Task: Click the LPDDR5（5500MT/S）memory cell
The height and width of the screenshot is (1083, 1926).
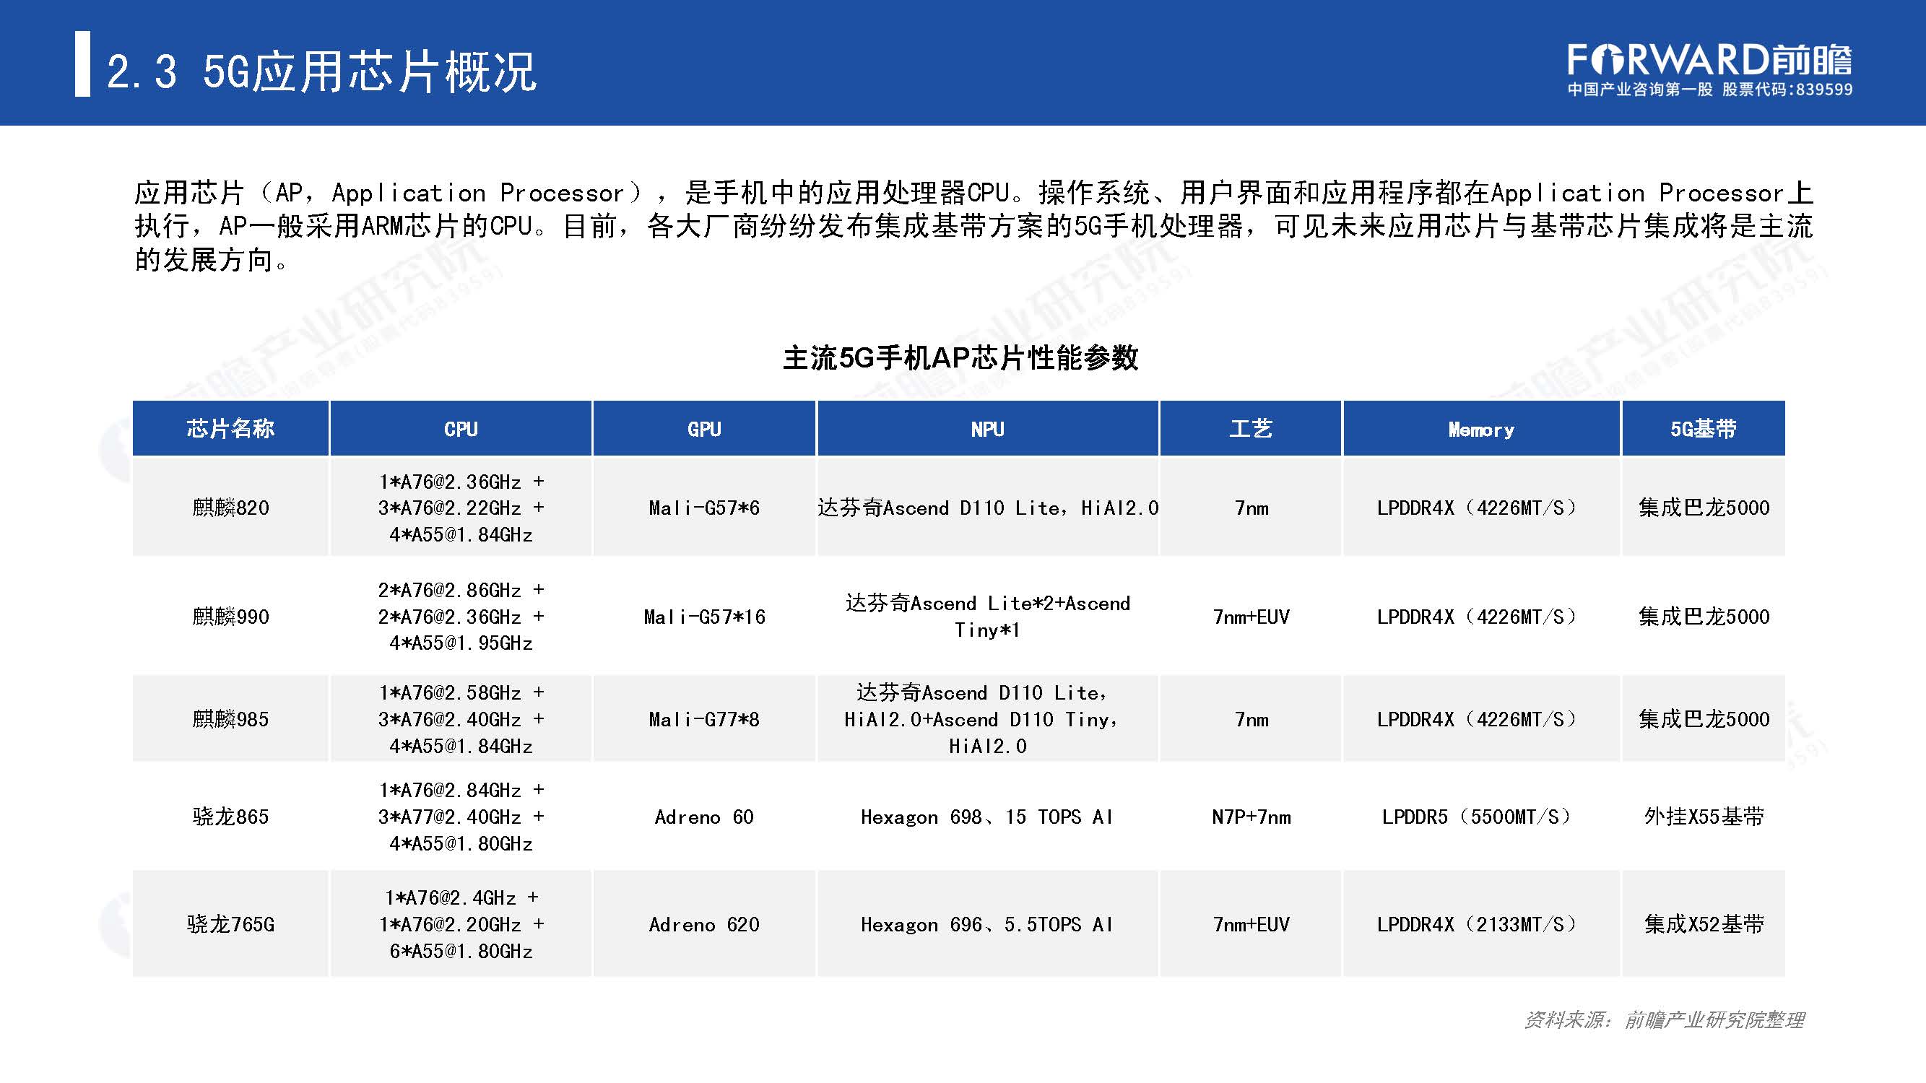Action: click(x=1481, y=817)
